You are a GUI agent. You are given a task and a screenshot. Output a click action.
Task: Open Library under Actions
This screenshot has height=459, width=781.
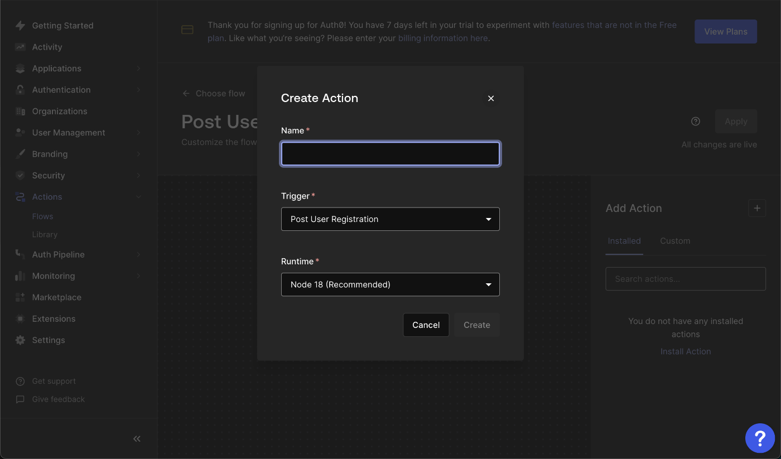tap(45, 235)
